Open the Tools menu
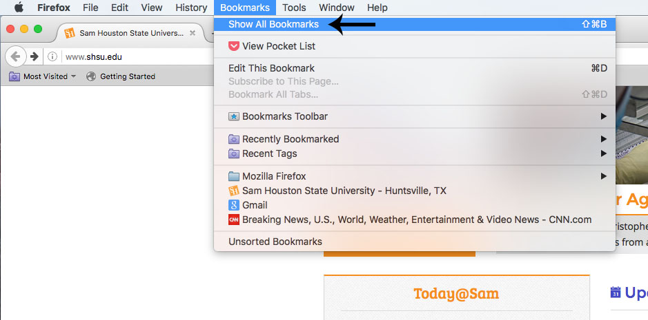The height and width of the screenshot is (320, 648). pos(294,8)
